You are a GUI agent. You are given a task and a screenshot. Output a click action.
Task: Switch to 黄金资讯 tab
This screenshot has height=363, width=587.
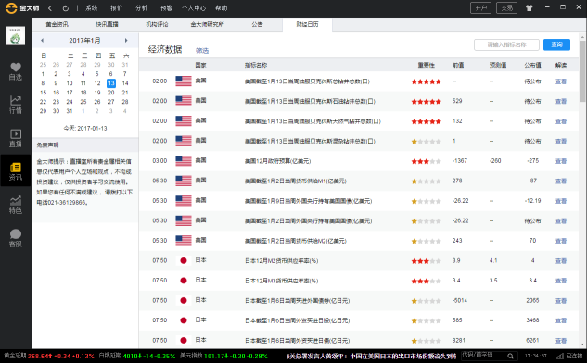pyautogui.click(x=57, y=24)
